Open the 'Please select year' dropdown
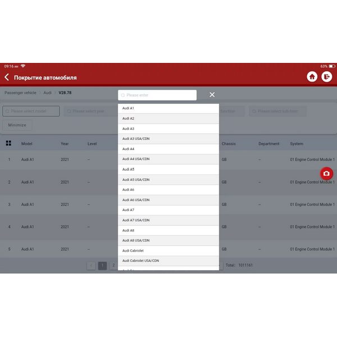Viewport: 337px width, 337px height. tap(90, 111)
